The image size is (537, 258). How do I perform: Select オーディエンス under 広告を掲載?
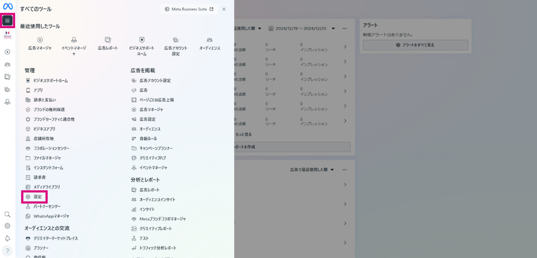[146, 129]
